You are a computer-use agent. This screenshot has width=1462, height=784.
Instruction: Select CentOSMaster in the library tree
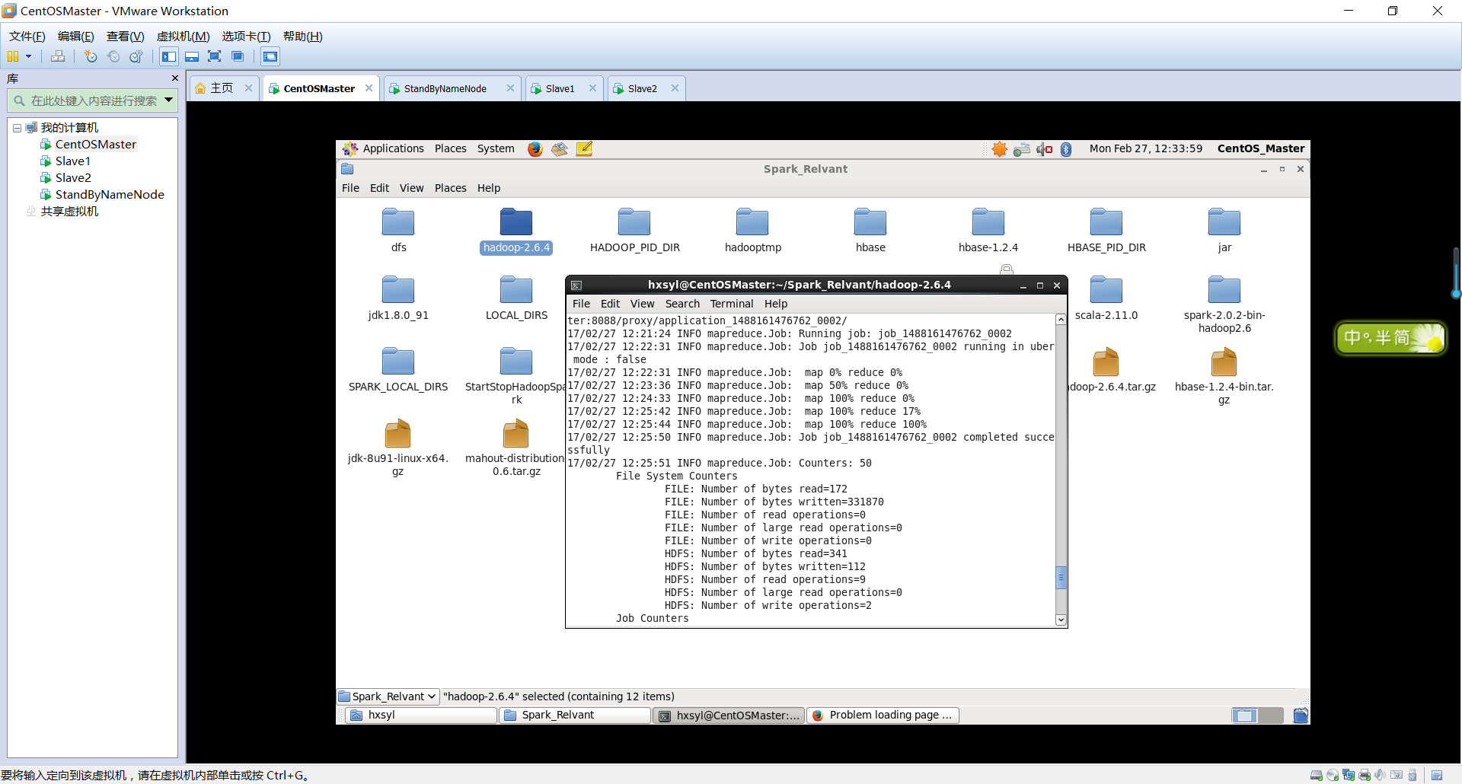tap(95, 145)
